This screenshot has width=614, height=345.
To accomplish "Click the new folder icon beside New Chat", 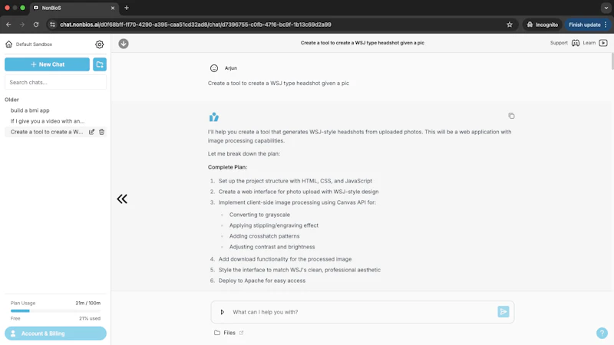I will pyautogui.click(x=100, y=64).
